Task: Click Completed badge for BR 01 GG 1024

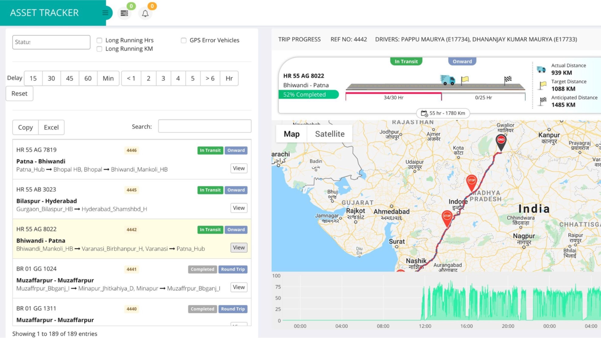Action: pyautogui.click(x=202, y=269)
